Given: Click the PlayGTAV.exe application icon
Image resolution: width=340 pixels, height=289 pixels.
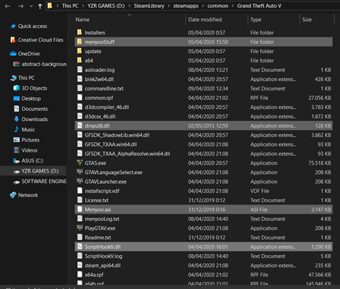Looking at the screenshot, I should click(x=80, y=228).
